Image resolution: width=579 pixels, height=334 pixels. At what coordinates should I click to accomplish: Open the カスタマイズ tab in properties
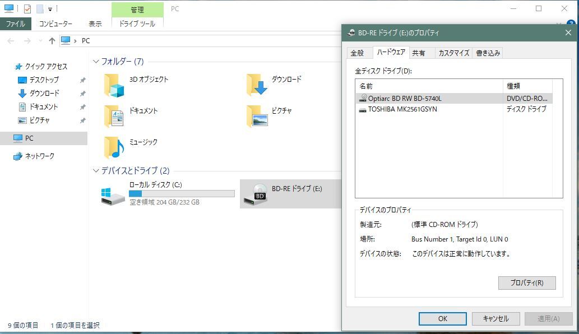tap(454, 53)
